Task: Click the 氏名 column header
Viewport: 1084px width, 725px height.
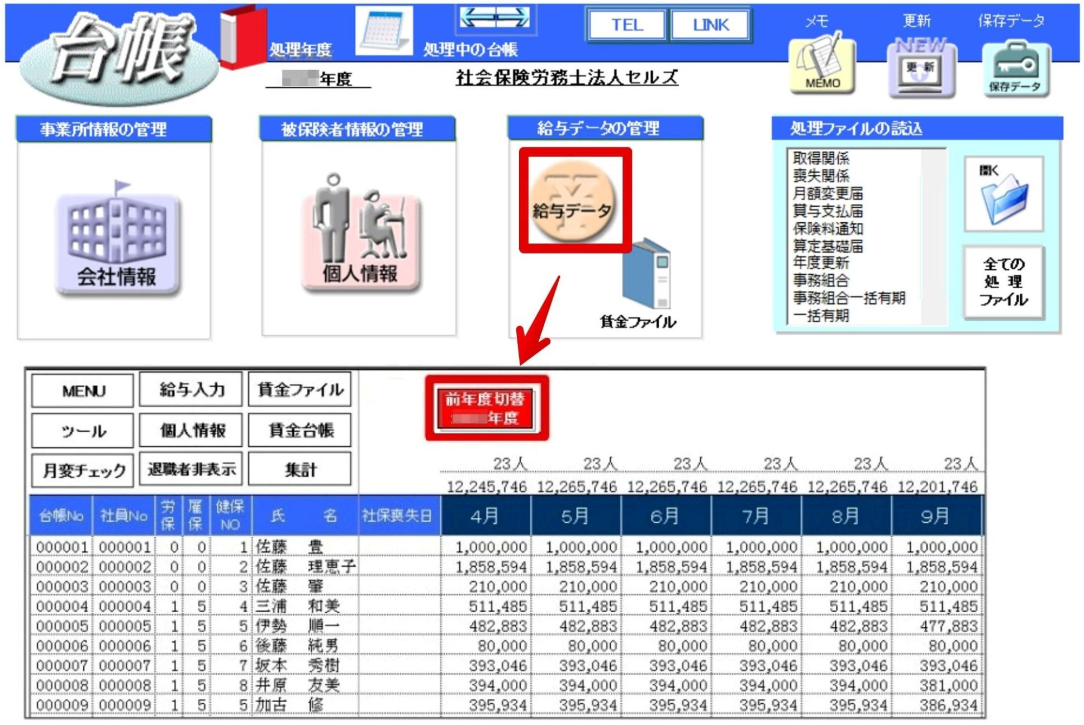Action: point(305,516)
